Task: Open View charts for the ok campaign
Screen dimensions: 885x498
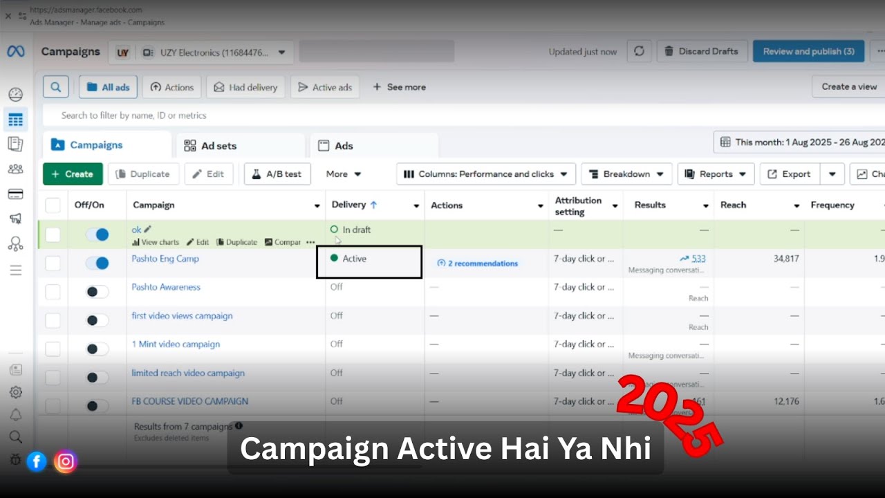Action: coord(156,242)
